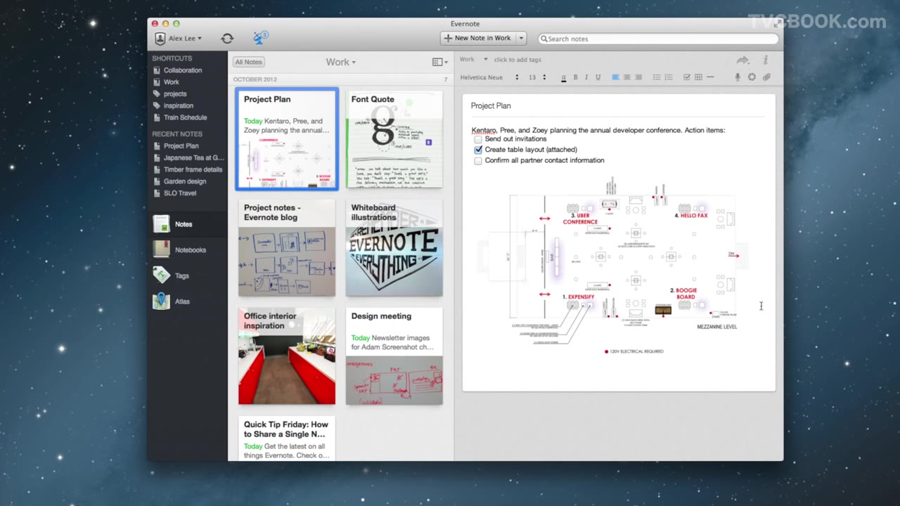Enter full screen via window corner icon
The width and height of the screenshot is (900, 506).
click(x=776, y=24)
